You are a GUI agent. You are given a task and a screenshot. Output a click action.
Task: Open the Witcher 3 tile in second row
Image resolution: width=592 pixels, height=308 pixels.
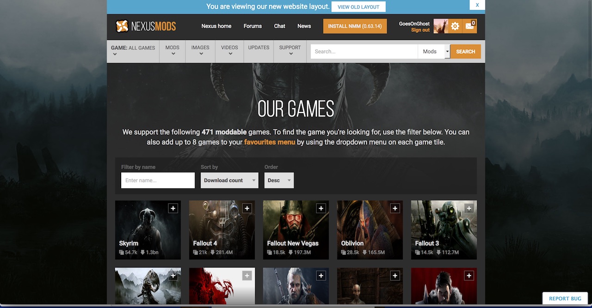[296, 286]
